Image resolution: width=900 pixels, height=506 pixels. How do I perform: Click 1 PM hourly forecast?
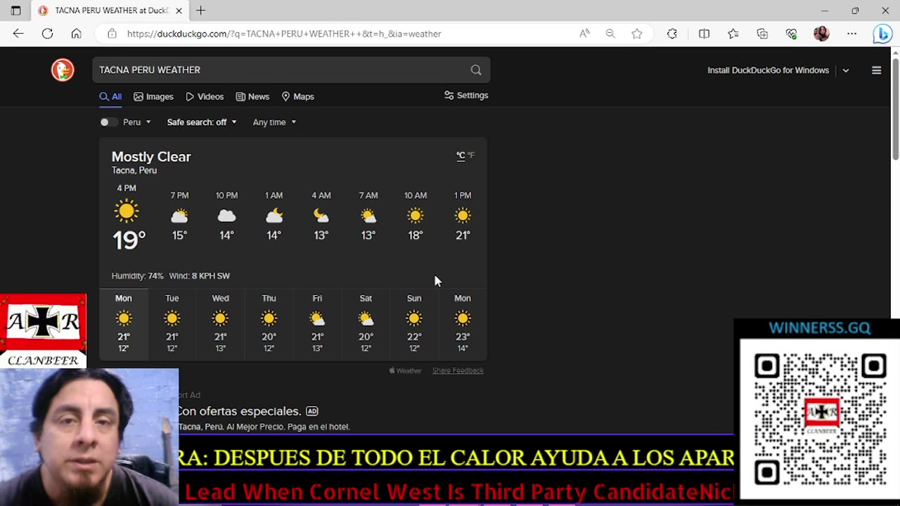[463, 216]
